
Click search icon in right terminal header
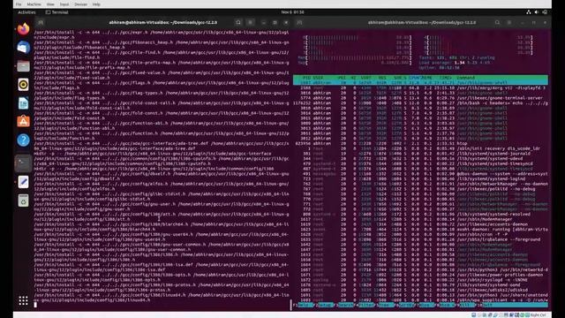(x=497, y=22)
